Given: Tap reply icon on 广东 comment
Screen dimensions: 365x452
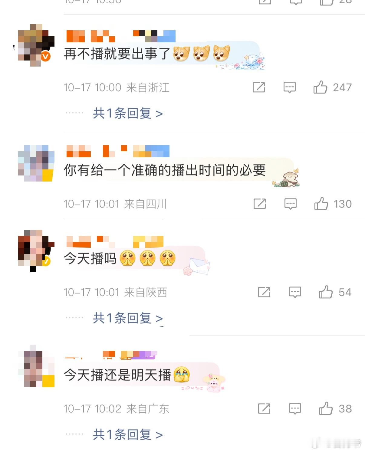Looking at the screenshot, I should pos(295,409).
